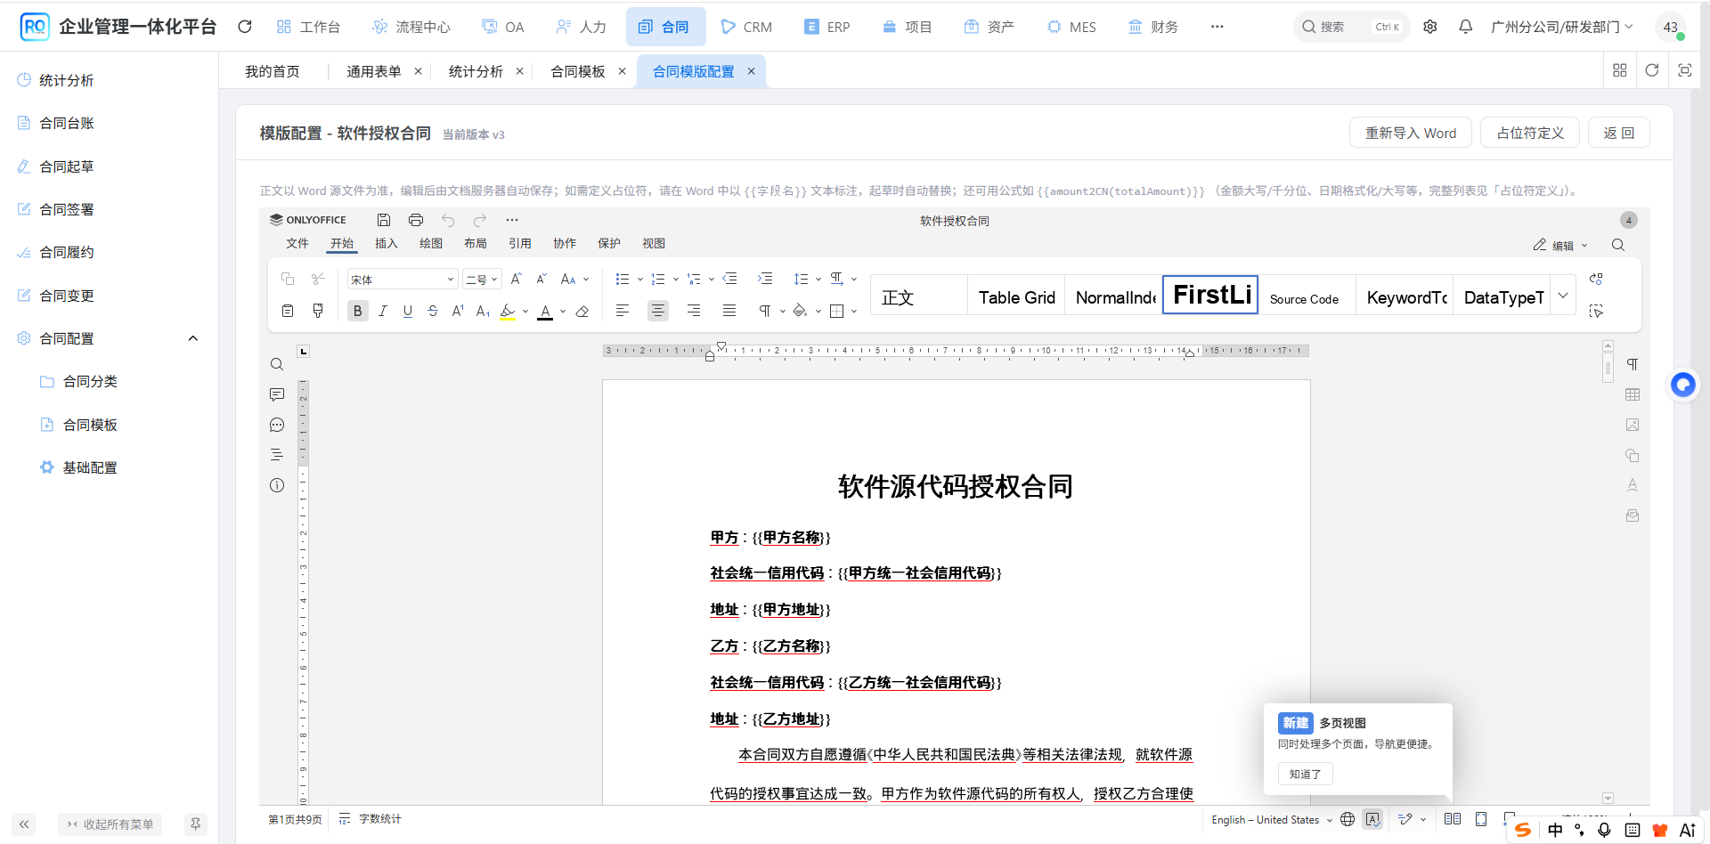Toggle Strikethrough formatting
The image size is (1710, 844).
[x=433, y=311]
